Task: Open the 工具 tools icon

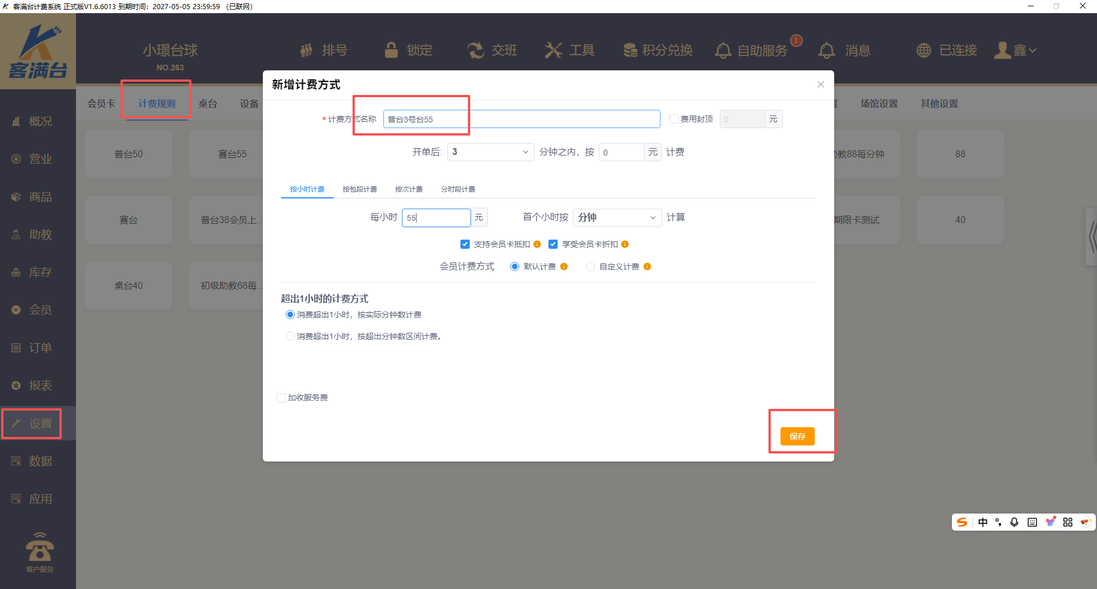Action: [x=553, y=50]
